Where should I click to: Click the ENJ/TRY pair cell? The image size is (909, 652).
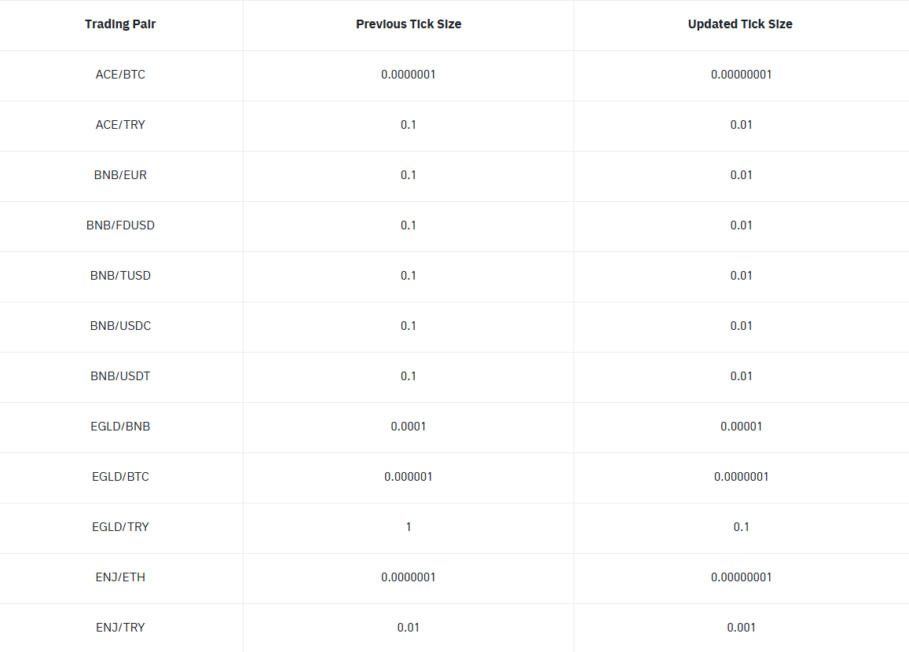coord(120,628)
